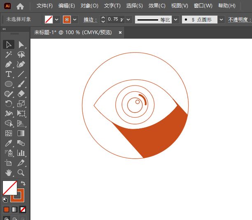Image resolution: width=252 pixels, height=220 pixels.
Task: Open the 效果(C) menu
Action: click(x=157, y=6)
